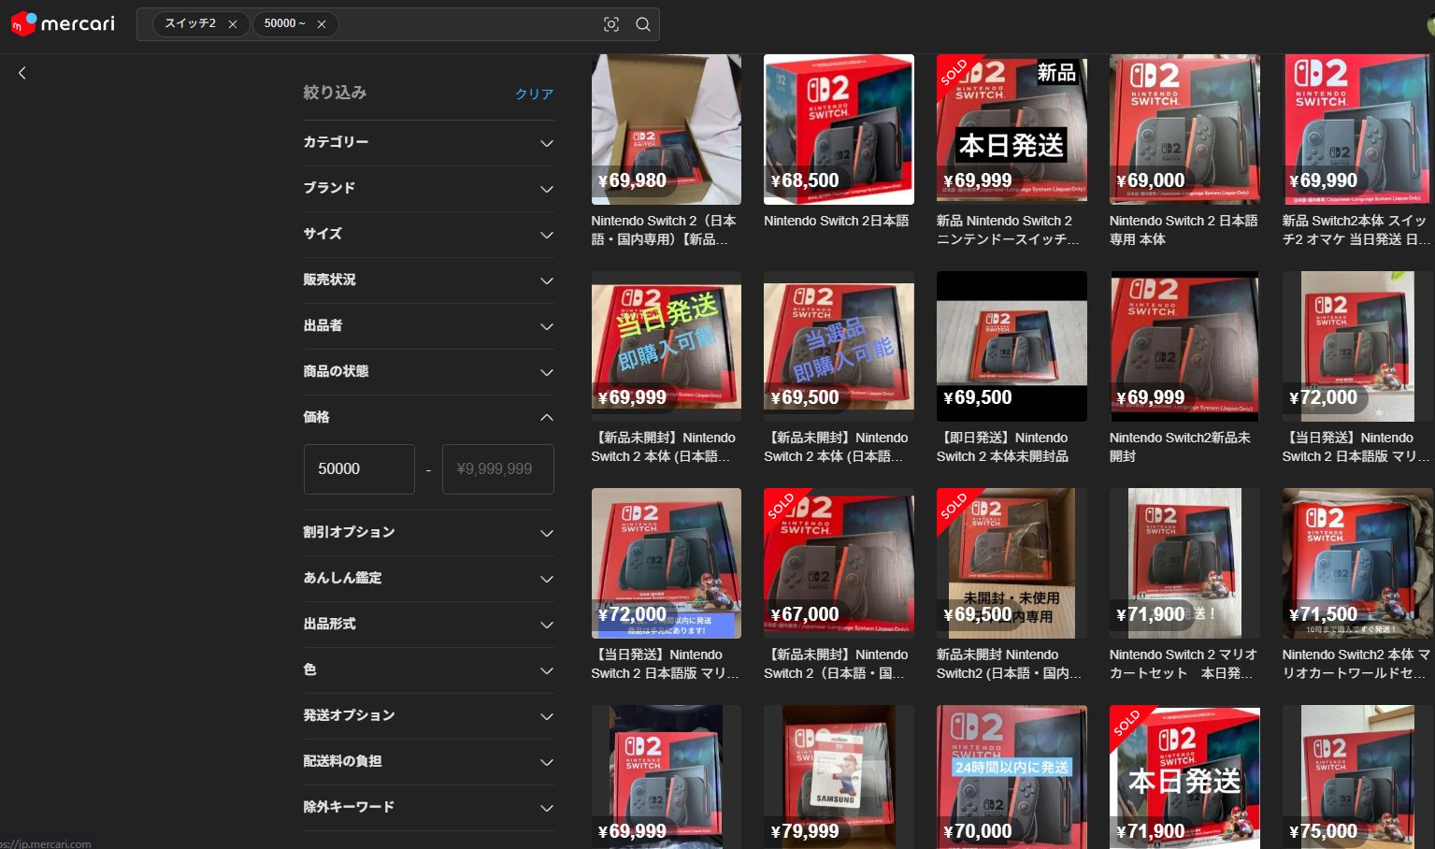
Task: Open the ¥68,500 Switch 2 listing thumbnail
Action: [x=839, y=129]
